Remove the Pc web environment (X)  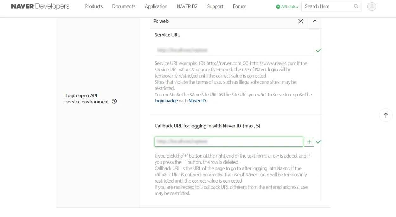point(301,21)
